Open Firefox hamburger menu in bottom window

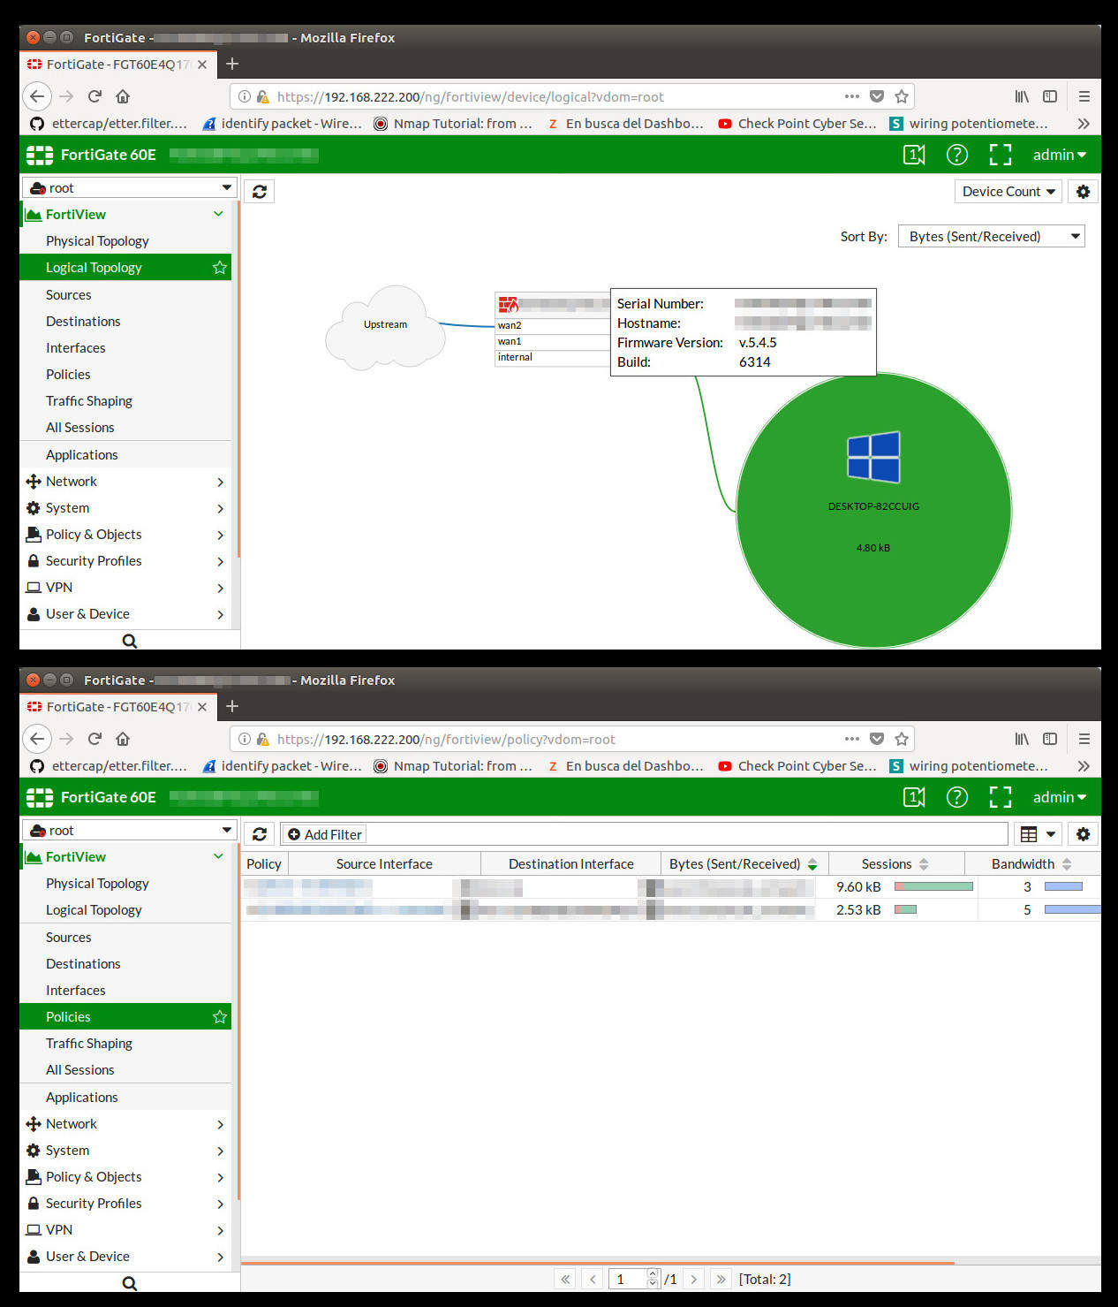[x=1084, y=739]
